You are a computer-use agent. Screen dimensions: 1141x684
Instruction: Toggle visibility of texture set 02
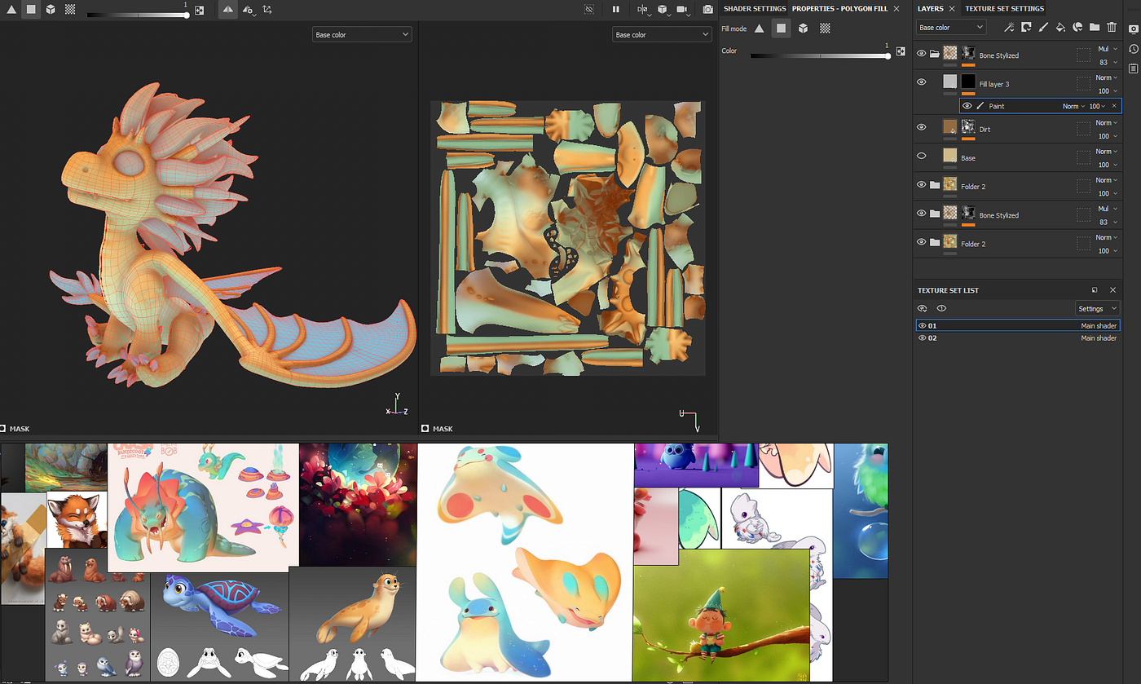click(x=922, y=338)
